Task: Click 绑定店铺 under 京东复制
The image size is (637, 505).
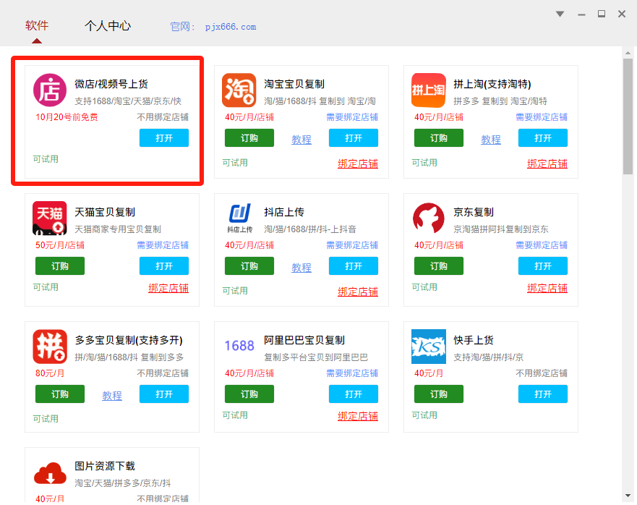Action: [x=547, y=288]
